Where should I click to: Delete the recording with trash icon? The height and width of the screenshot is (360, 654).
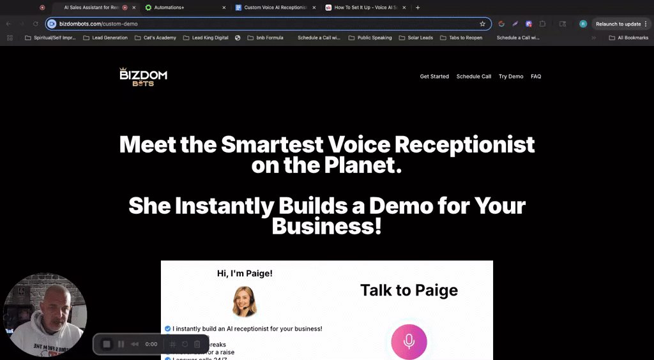click(197, 344)
